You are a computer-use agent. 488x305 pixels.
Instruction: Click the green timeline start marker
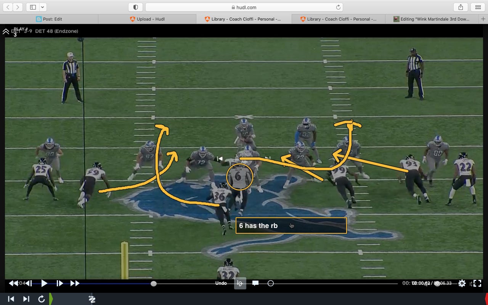tap(51, 299)
